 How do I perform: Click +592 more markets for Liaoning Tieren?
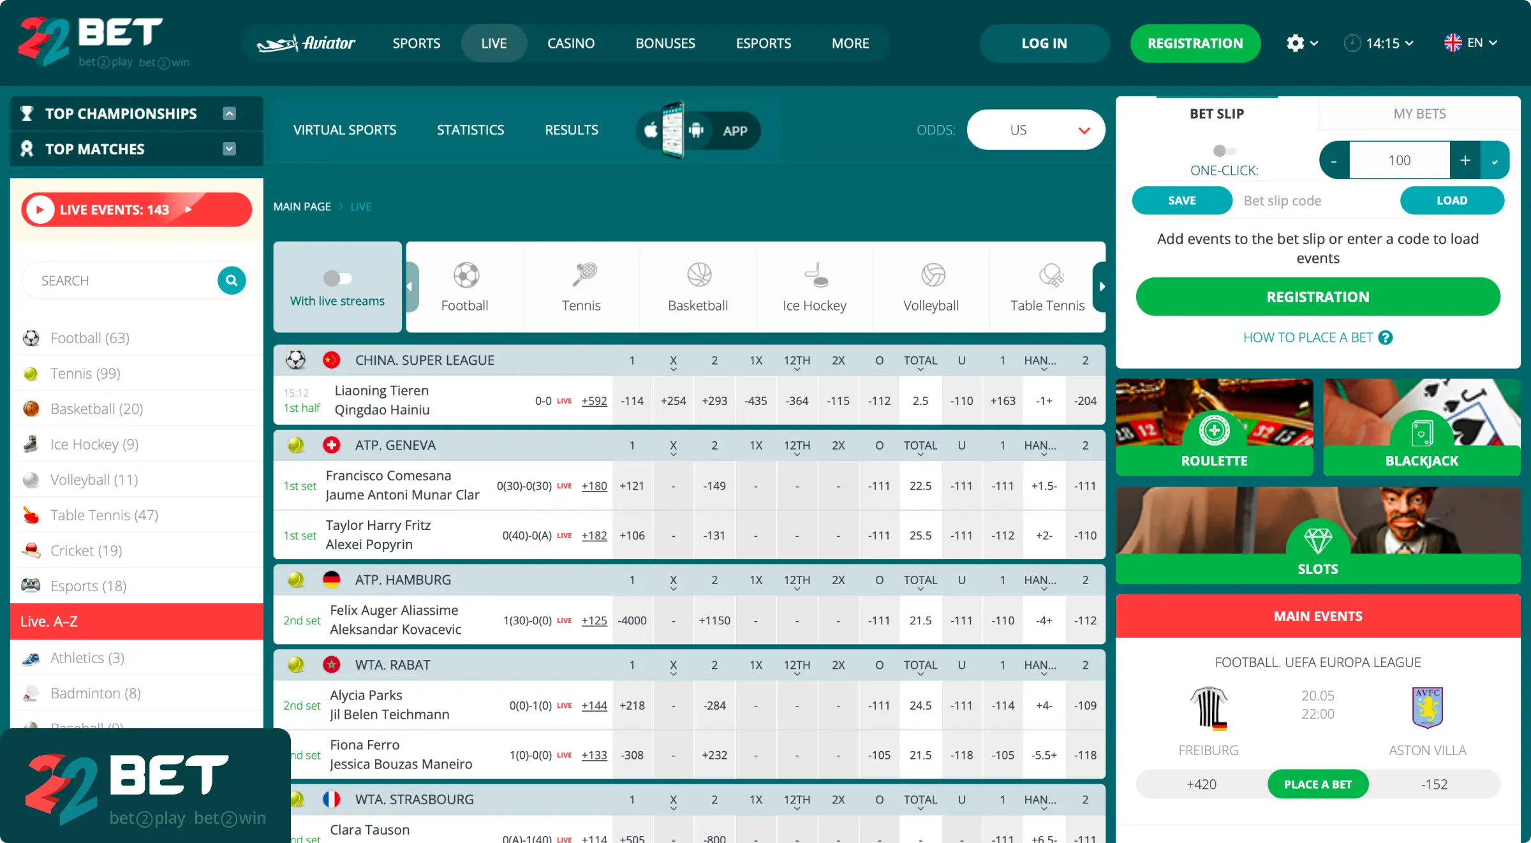click(594, 401)
